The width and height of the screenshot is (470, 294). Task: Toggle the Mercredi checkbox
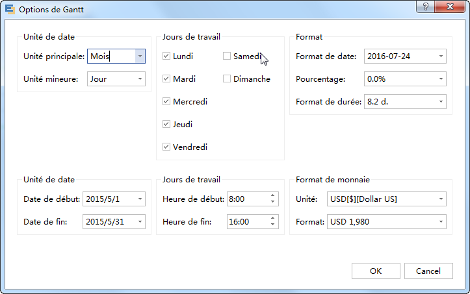[167, 101]
